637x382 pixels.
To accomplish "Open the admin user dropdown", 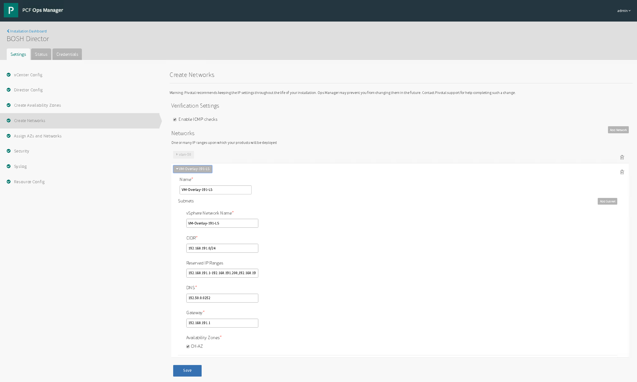I will [624, 11].
